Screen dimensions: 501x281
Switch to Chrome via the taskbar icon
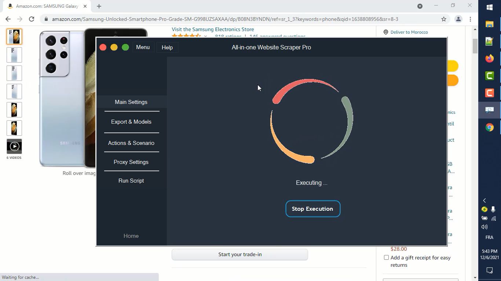(x=489, y=127)
